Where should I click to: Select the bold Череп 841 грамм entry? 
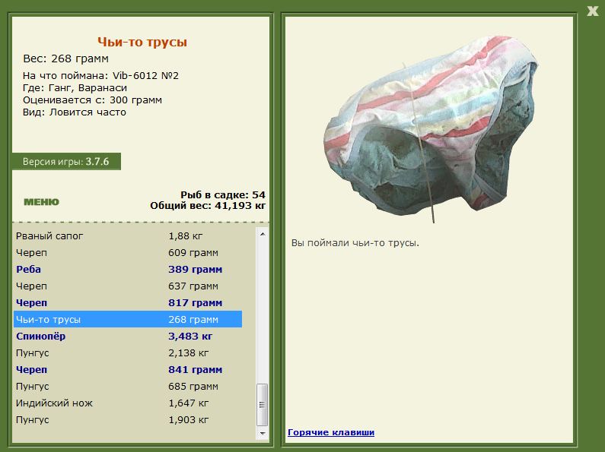128,370
